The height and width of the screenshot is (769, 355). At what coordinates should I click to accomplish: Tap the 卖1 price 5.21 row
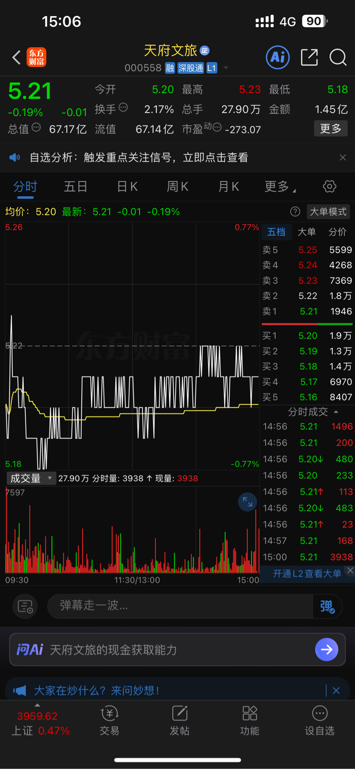(x=307, y=311)
